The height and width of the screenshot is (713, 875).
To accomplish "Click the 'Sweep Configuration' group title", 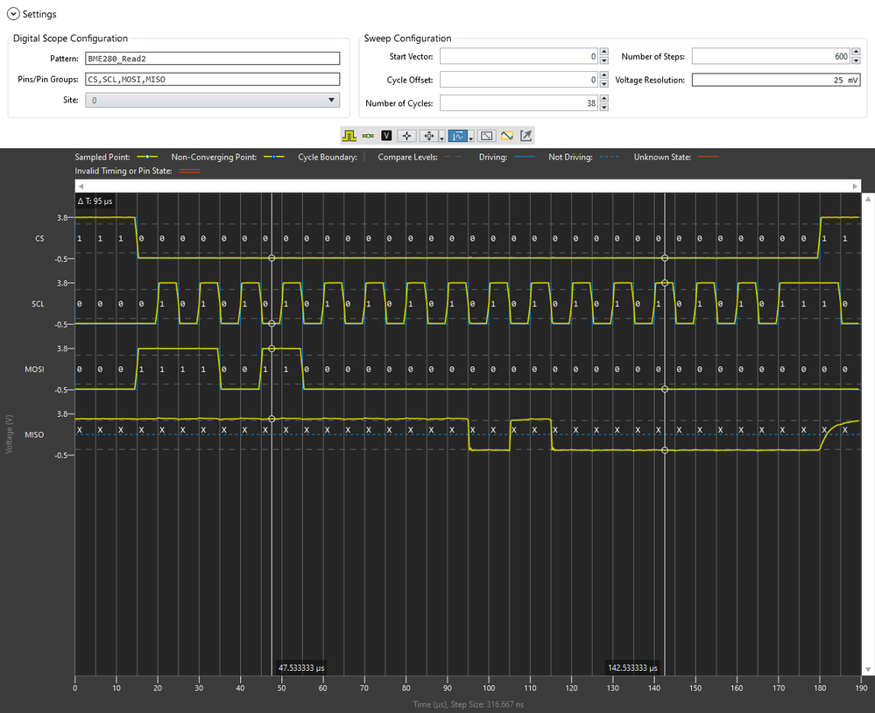I will click(408, 39).
